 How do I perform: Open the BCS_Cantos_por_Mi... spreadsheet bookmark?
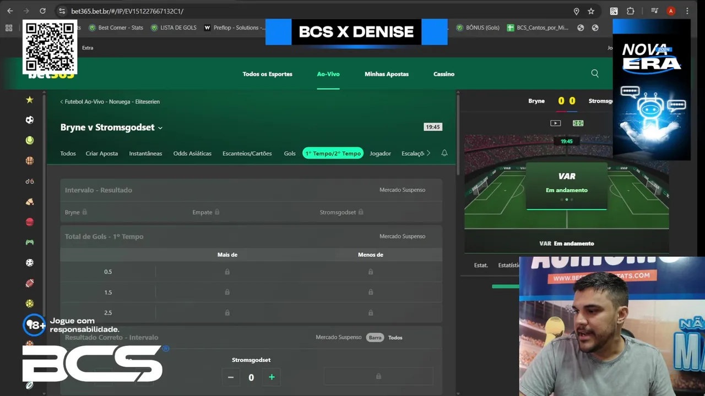(x=538, y=28)
